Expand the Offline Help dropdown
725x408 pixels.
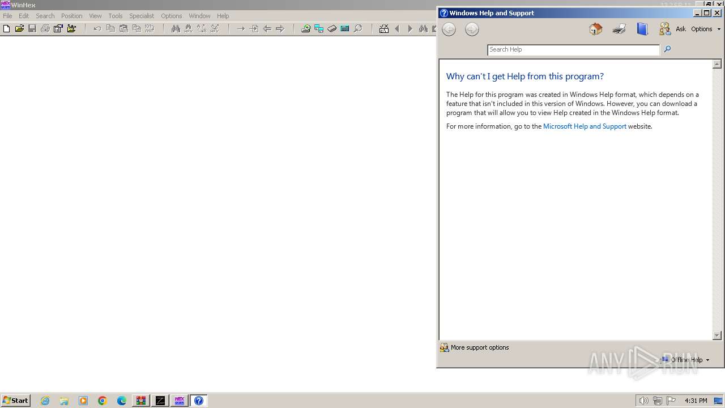coord(685,360)
